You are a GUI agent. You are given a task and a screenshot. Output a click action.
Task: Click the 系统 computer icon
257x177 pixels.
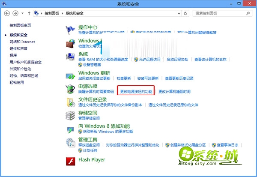[x=70, y=57]
